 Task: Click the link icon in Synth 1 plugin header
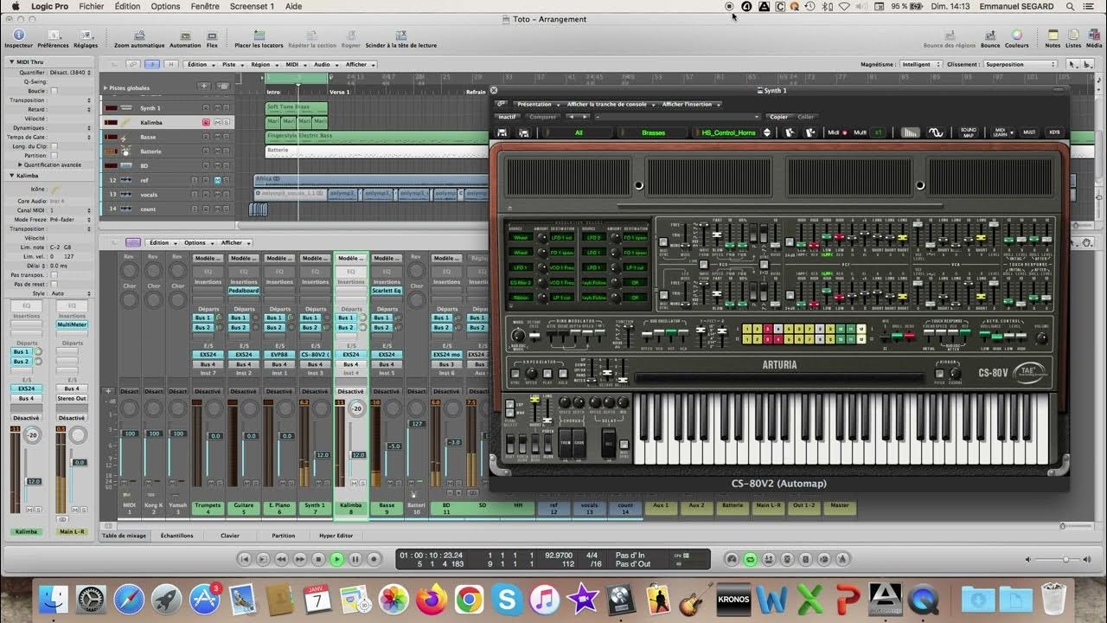tap(501, 104)
